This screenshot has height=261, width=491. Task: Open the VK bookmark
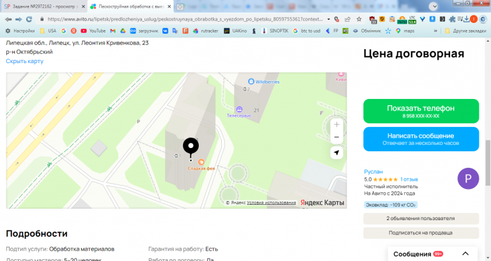pyautogui.click(x=165, y=31)
